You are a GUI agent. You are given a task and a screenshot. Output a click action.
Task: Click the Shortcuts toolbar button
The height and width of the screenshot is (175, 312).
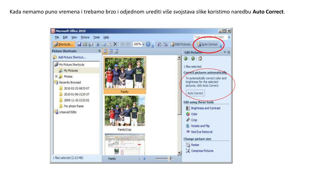tap(64, 44)
